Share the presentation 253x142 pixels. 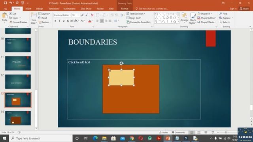point(244,9)
